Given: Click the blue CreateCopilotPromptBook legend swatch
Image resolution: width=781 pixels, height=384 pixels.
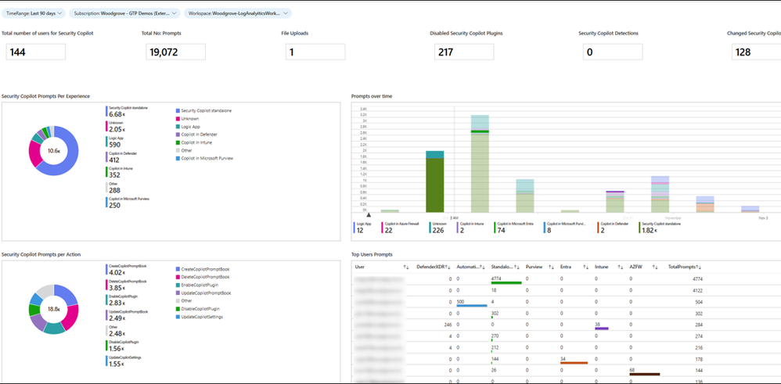Looking at the screenshot, I should 178,269.
